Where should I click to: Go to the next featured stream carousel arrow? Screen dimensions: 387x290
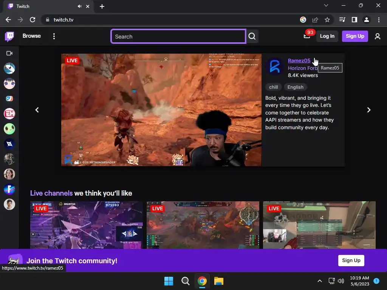tap(368, 110)
